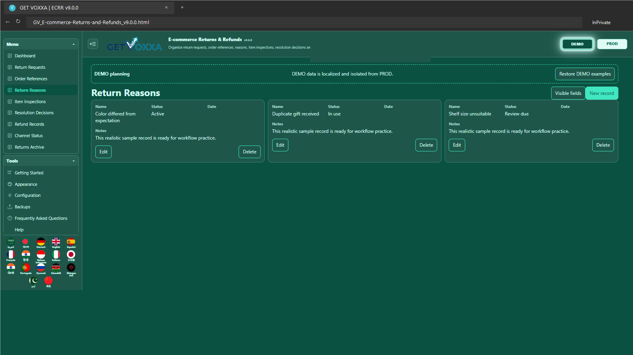633x355 pixels.
Task: Open Getting Started tool
Action: click(41, 173)
